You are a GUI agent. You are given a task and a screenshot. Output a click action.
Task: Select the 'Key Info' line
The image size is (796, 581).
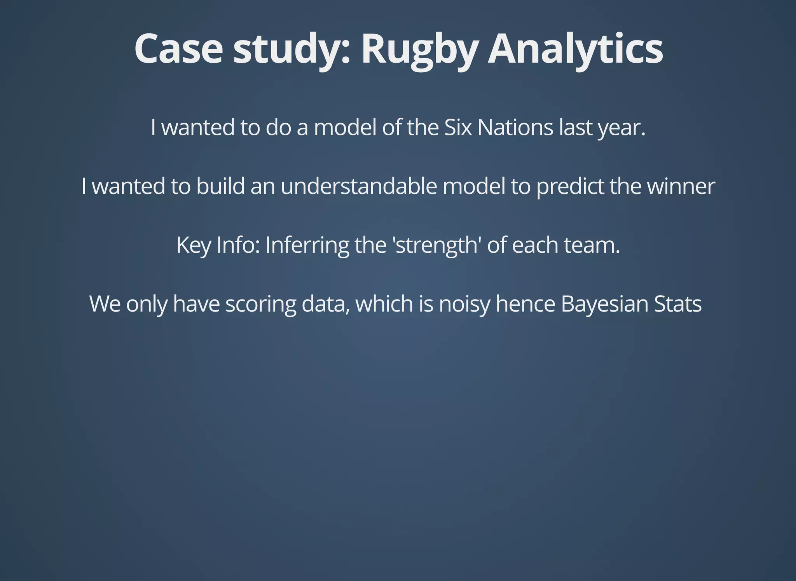click(398, 245)
